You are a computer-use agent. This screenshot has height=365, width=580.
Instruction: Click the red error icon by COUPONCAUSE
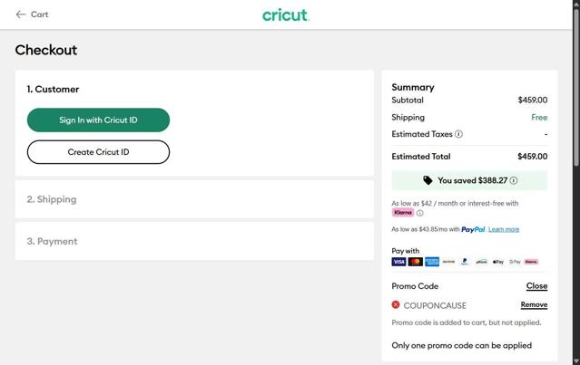(x=396, y=305)
